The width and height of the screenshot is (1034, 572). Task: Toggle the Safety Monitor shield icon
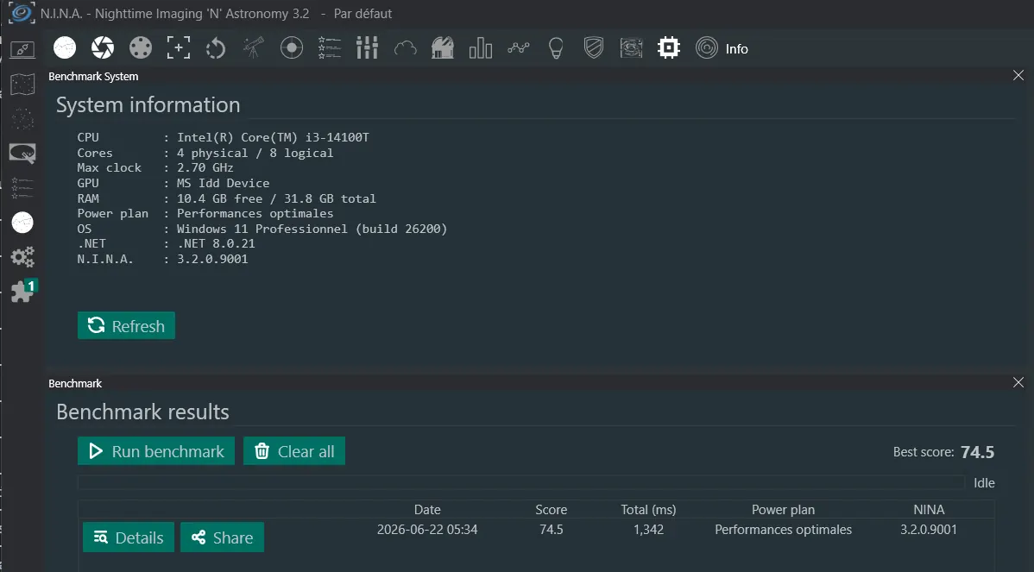594,48
